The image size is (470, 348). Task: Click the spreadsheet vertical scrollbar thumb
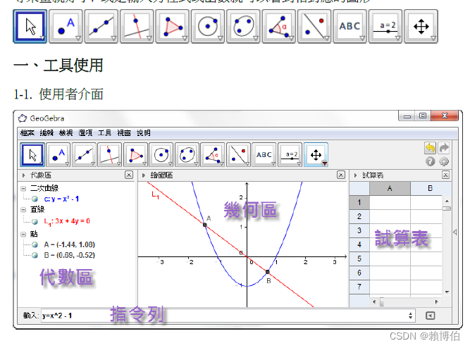tap(447, 209)
